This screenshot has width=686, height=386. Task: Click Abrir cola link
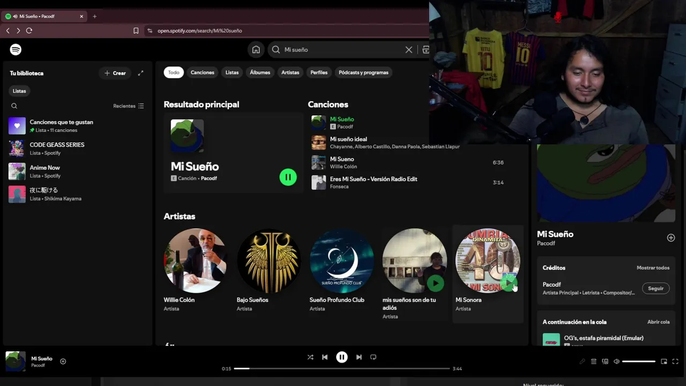pos(658,322)
